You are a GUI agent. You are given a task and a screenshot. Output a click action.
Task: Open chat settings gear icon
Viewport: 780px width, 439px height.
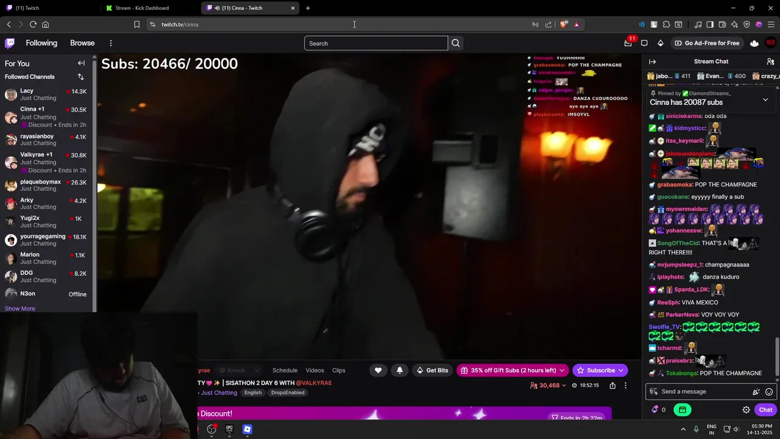pyautogui.click(x=746, y=410)
